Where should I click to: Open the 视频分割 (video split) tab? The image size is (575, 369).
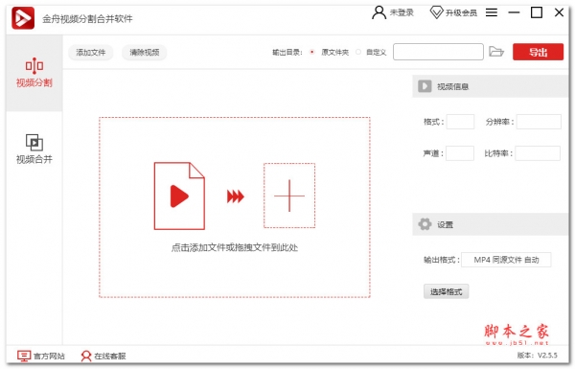point(34,73)
